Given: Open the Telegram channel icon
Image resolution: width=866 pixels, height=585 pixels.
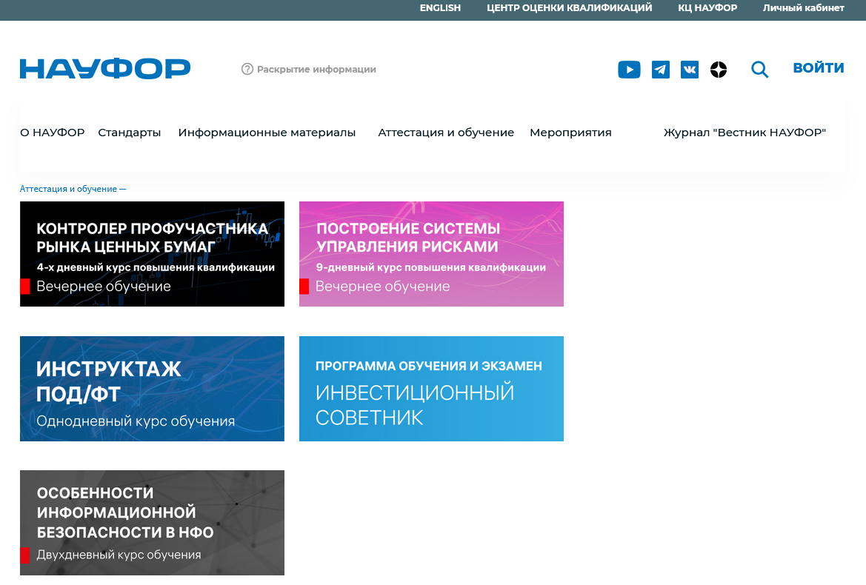Looking at the screenshot, I should pyautogui.click(x=661, y=70).
